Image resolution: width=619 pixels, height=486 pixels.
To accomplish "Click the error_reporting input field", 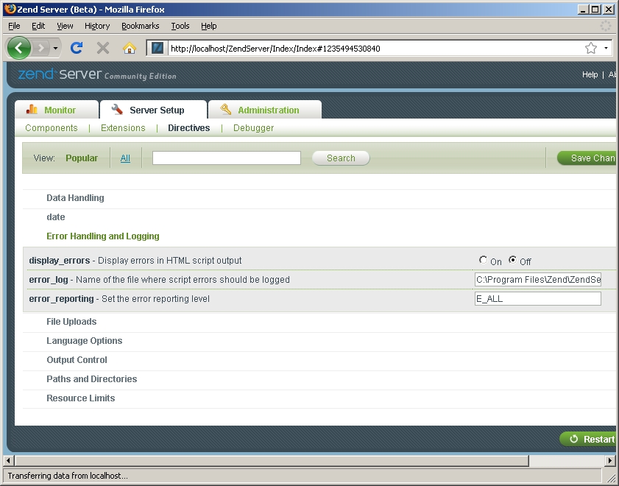I will pyautogui.click(x=537, y=299).
